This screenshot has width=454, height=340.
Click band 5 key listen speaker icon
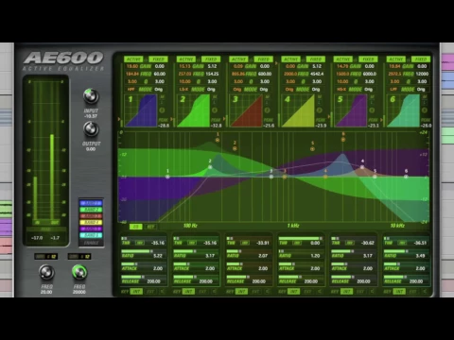point(373,292)
